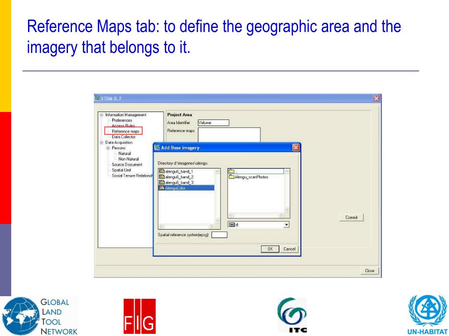
Task: Click file list vertical scrollbar down arrow
Action: (x=217, y=220)
